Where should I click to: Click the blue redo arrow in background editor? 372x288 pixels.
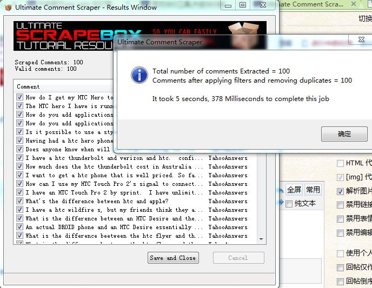[281, 202]
